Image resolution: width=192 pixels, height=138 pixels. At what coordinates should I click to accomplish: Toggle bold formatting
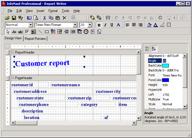[x=99, y=25]
